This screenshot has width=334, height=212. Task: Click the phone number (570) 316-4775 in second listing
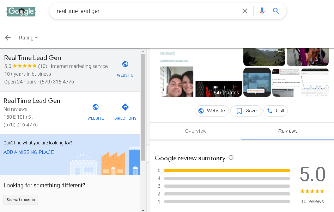pyautogui.click(x=21, y=125)
